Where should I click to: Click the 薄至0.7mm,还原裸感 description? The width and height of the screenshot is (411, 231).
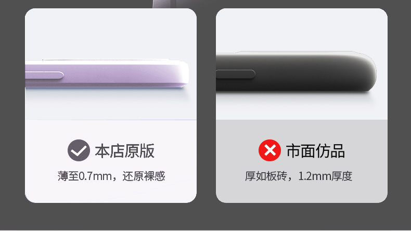pos(111,176)
